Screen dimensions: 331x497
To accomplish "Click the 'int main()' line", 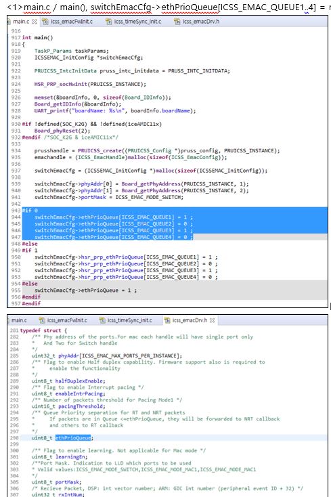I will pyautogui.click(x=37, y=37).
